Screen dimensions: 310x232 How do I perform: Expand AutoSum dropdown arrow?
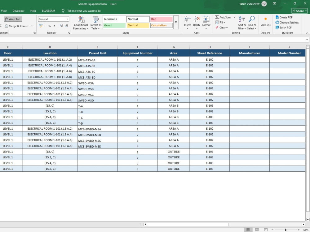(x=235, y=17)
